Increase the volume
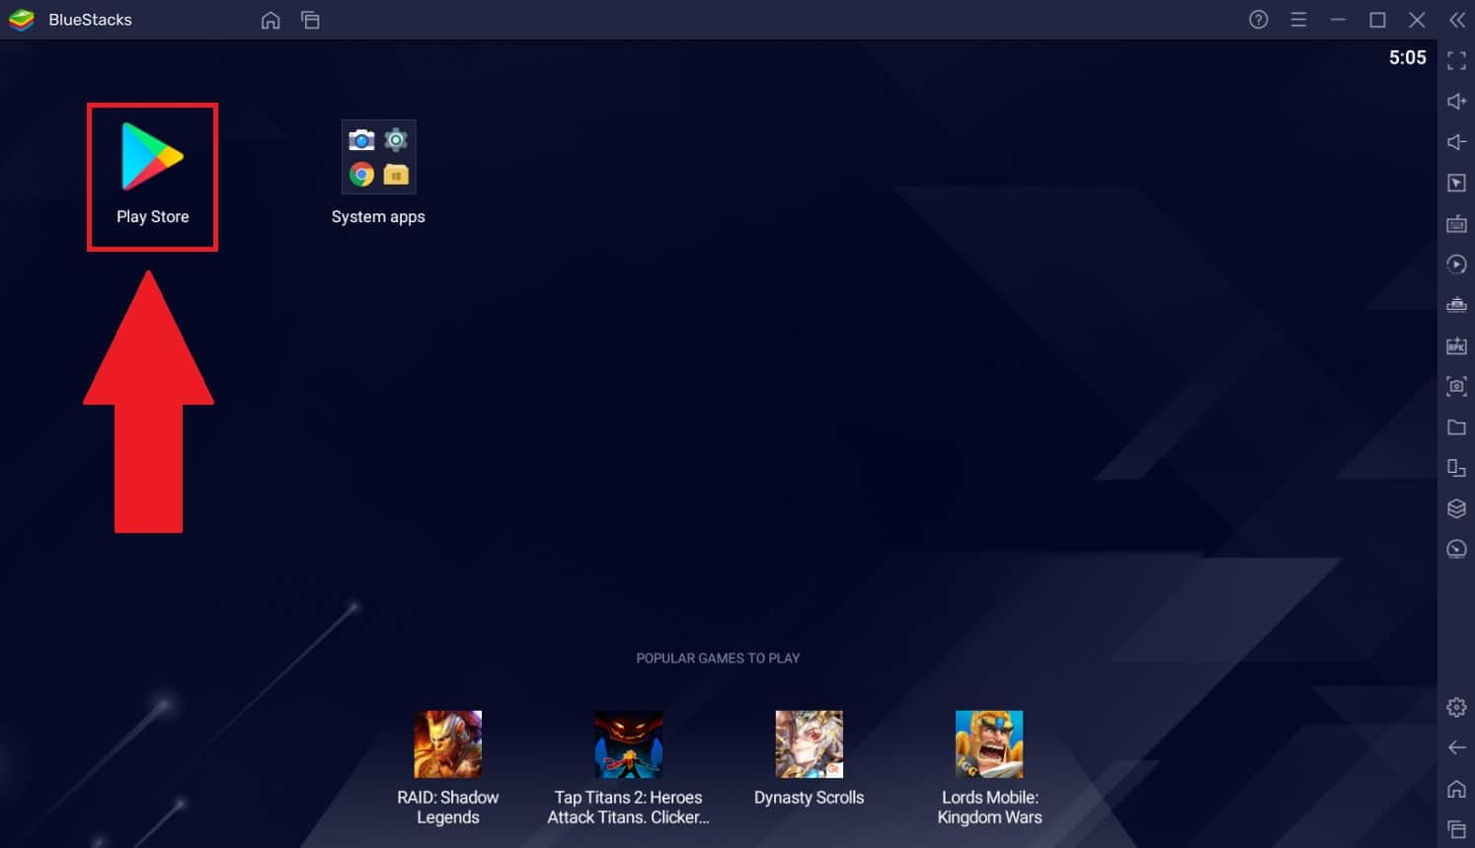 [x=1456, y=101]
